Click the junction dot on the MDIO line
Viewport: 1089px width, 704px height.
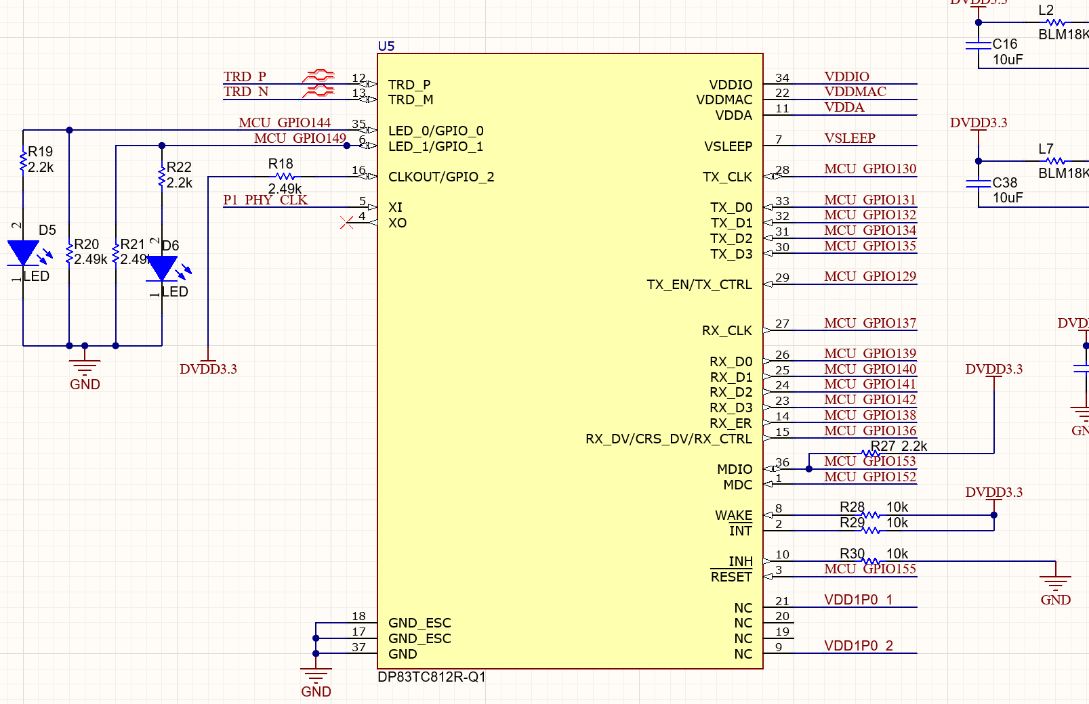pos(809,468)
